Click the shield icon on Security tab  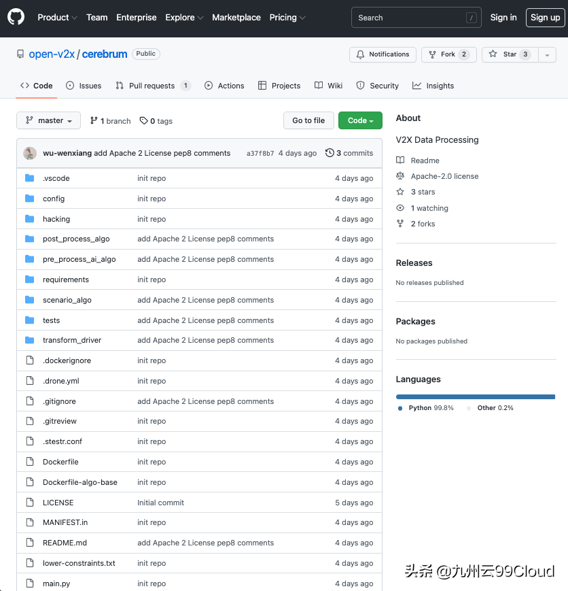click(360, 86)
